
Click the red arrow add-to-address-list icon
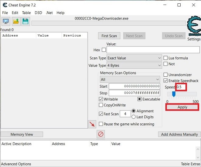(x=92, y=124)
